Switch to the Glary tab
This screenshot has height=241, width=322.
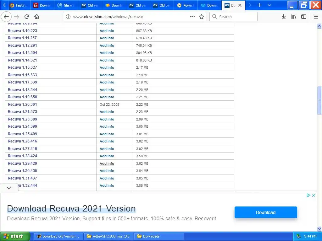(66, 5)
